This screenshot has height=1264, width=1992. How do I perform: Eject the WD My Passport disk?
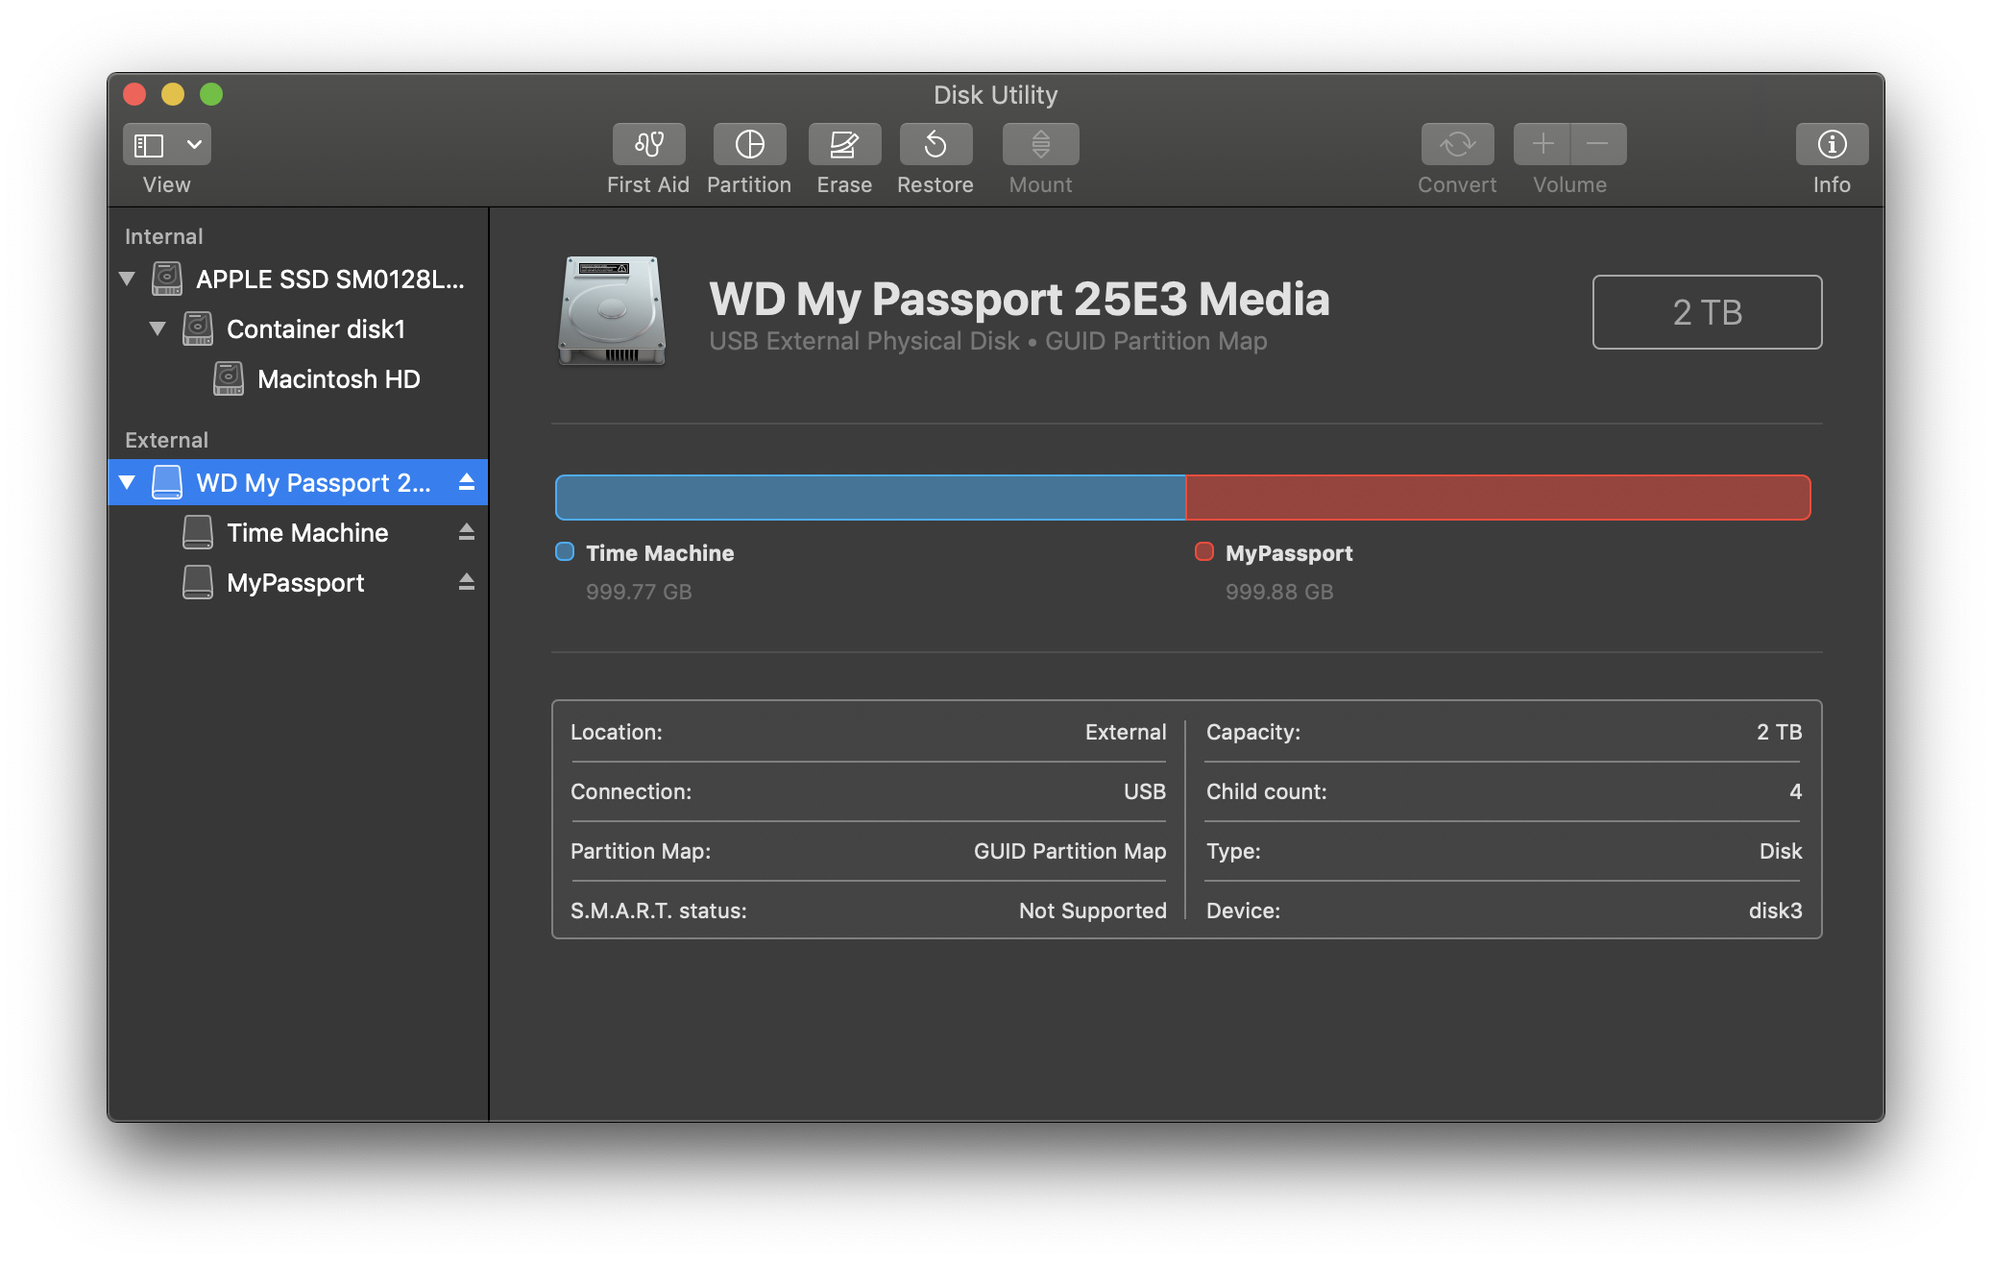click(467, 482)
